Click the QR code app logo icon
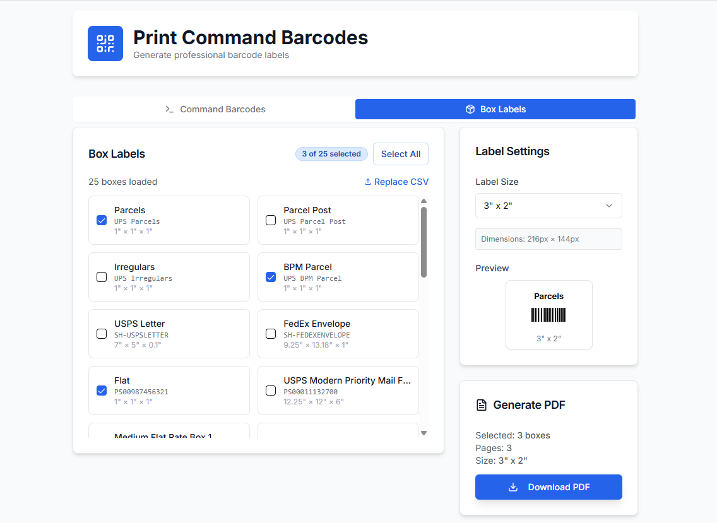This screenshot has width=717, height=523. 105,44
